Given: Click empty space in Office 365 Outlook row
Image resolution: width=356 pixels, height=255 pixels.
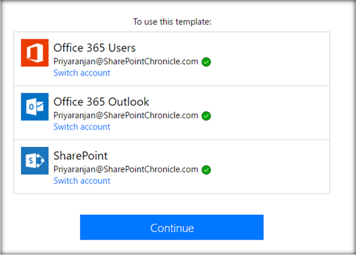Looking at the screenshot, I should tap(272, 112).
